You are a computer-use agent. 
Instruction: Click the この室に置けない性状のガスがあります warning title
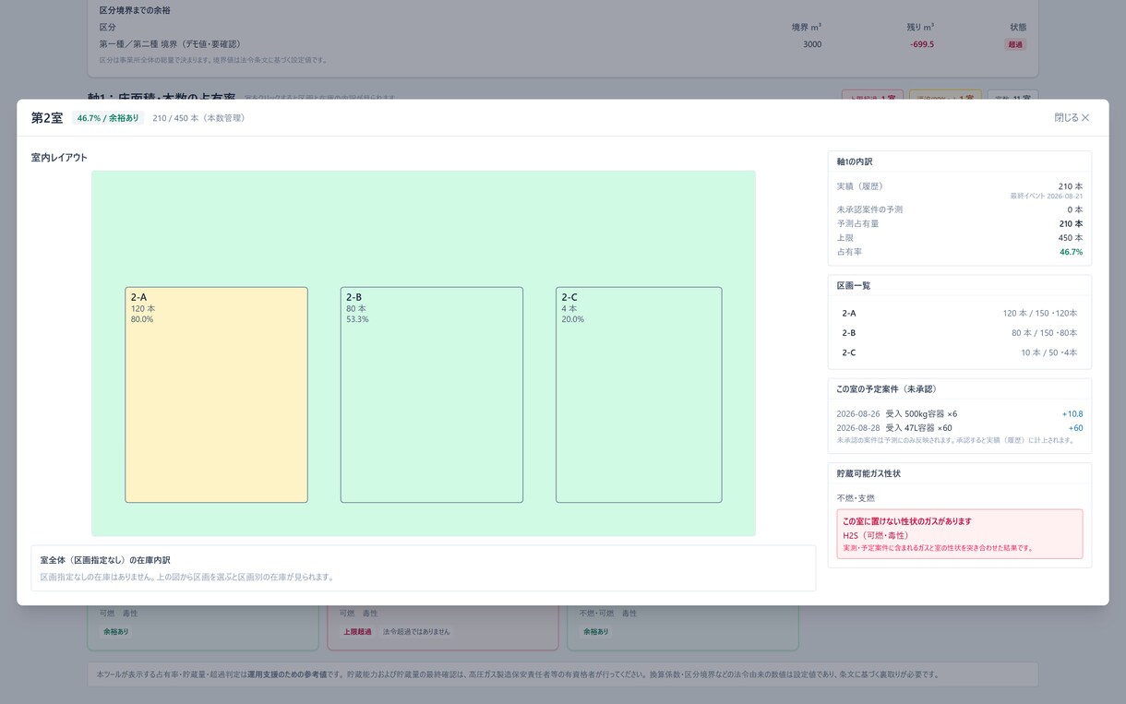(x=907, y=521)
